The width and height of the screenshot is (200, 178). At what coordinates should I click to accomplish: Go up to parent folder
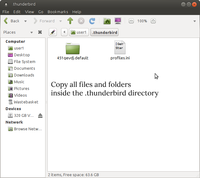70,21
